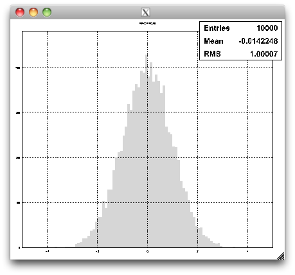Click the resize grip at window corner

(281, 256)
